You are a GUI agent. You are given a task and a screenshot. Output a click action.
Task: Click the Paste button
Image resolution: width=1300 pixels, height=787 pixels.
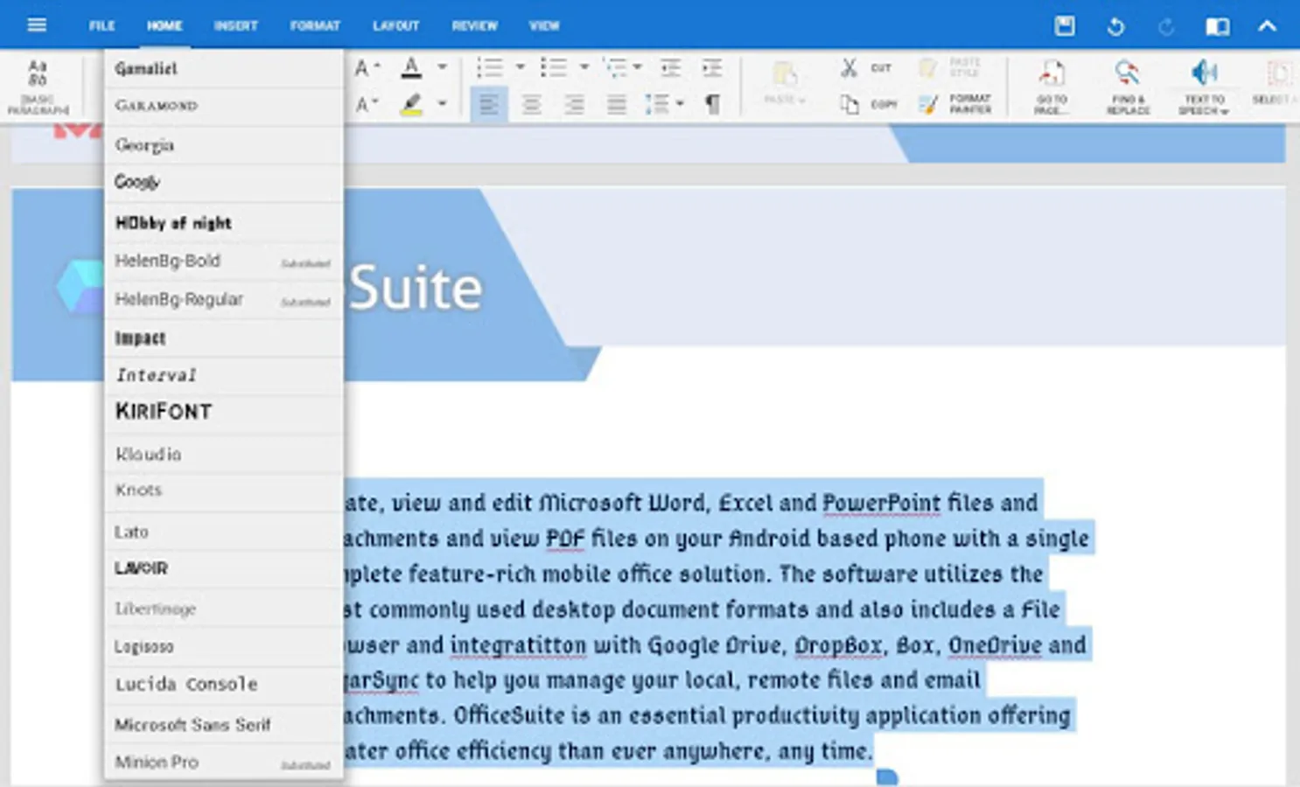[x=784, y=83]
